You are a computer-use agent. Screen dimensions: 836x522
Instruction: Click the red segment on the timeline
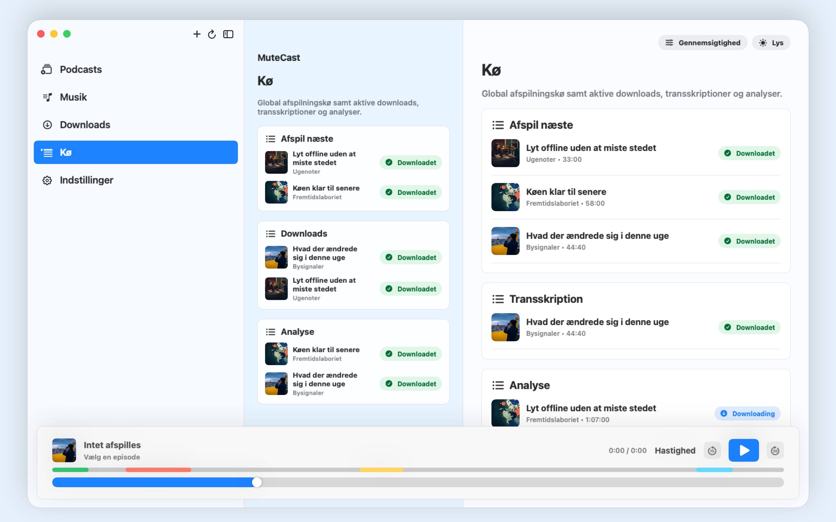pos(158,470)
